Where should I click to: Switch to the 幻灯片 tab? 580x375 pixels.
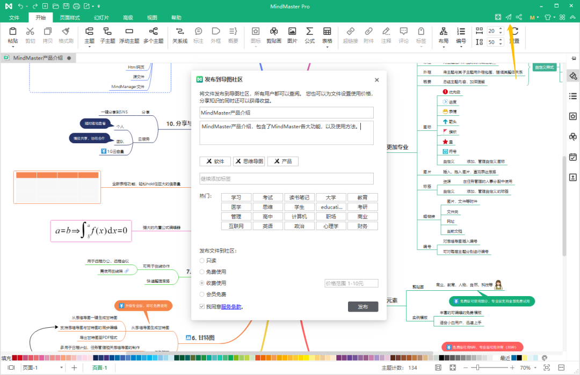(102, 17)
